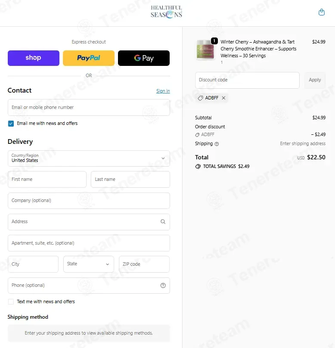335x348 pixels.
Task: Remove the ADBFF discount code tag
Action: click(x=223, y=98)
